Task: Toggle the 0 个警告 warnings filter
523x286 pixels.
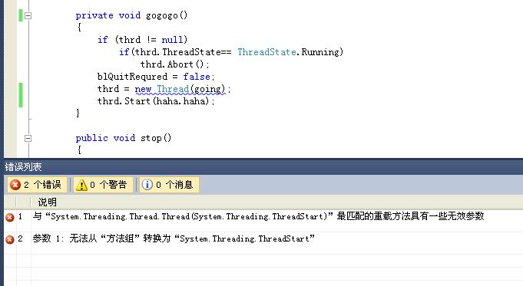Action: (x=102, y=185)
